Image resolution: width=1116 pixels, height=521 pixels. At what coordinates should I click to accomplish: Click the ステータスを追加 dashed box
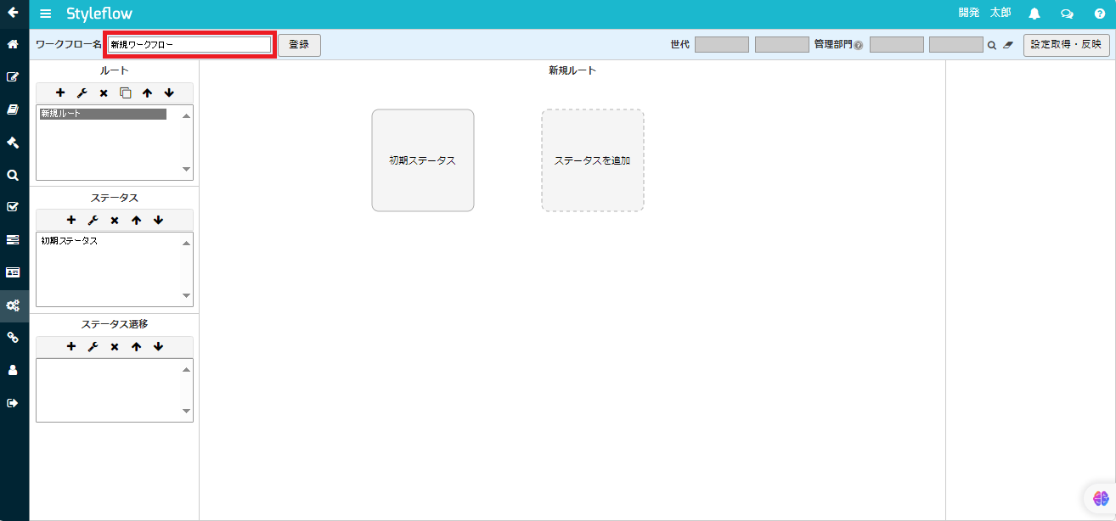[x=593, y=160]
